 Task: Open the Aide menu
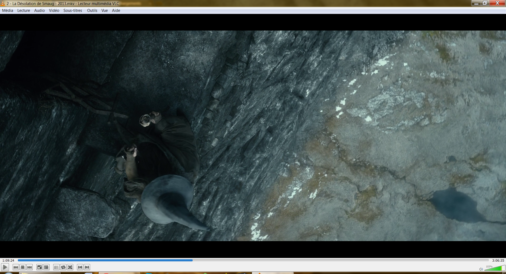pos(116,11)
